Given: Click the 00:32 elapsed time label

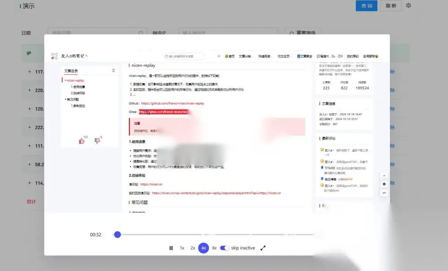Looking at the screenshot, I should click(x=95, y=235).
